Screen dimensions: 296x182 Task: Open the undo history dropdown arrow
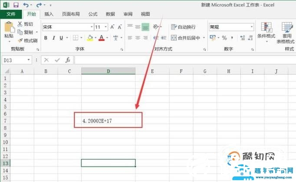pos(31,5)
